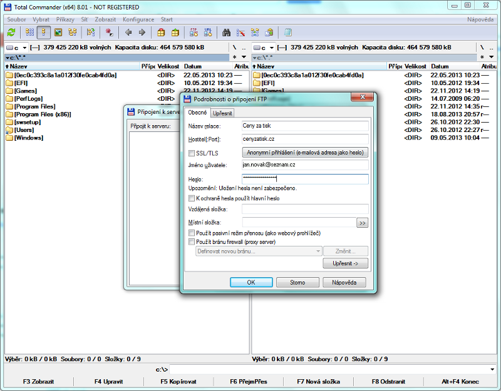Click OK in the FTP dialog
The width and height of the screenshot is (501, 391).
(251, 283)
